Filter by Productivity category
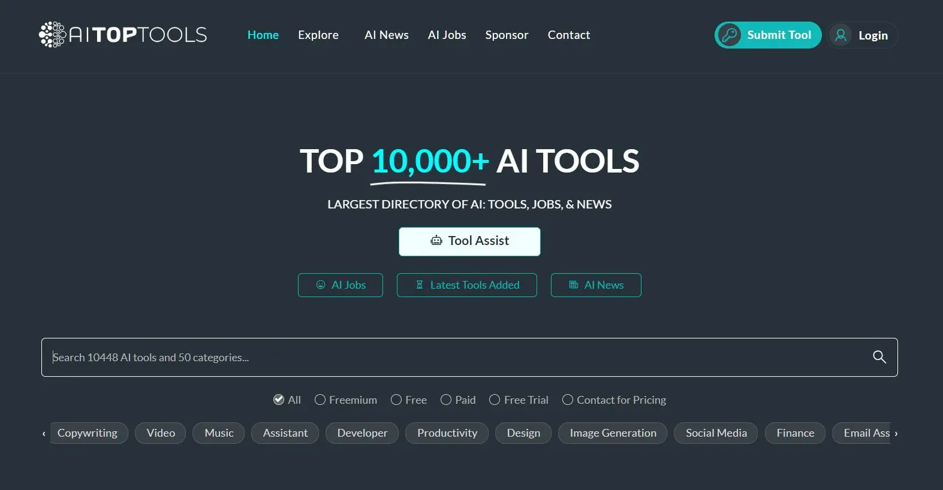 (447, 433)
